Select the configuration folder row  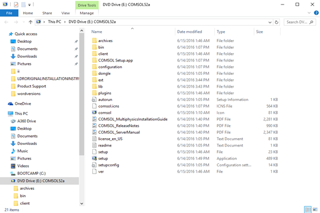pyautogui.click(x=185, y=67)
